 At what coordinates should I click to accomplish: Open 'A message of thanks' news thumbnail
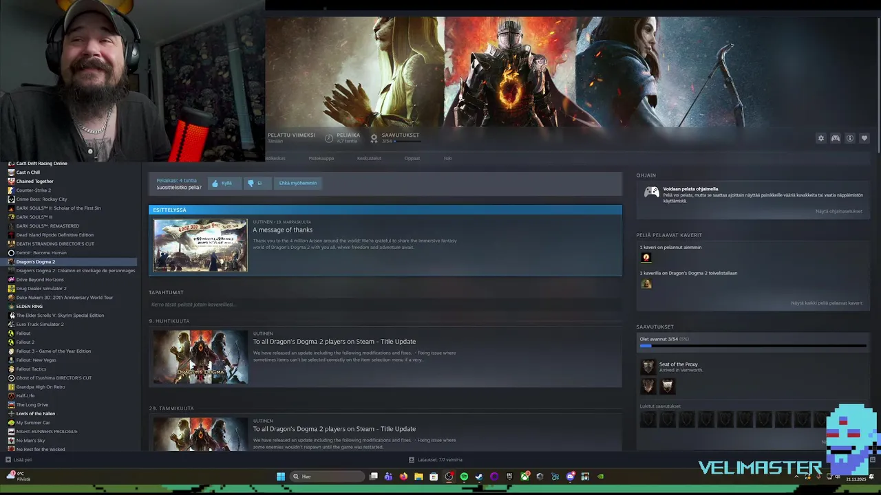pyautogui.click(x=200, y=245)
